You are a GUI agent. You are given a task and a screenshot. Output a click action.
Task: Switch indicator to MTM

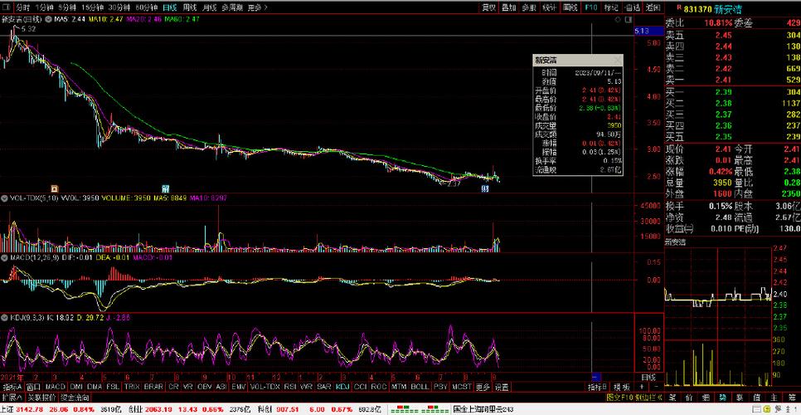[x=399, y=387]
